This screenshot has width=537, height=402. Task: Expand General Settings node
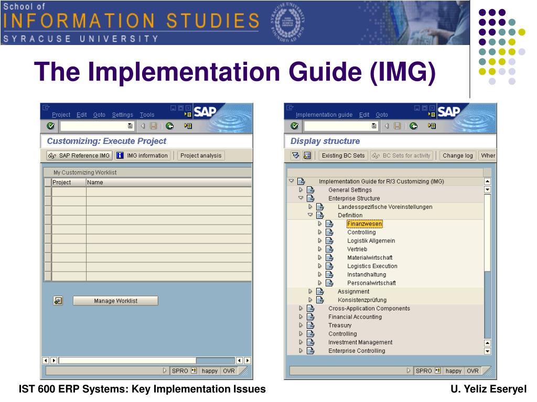coord(301,189)
